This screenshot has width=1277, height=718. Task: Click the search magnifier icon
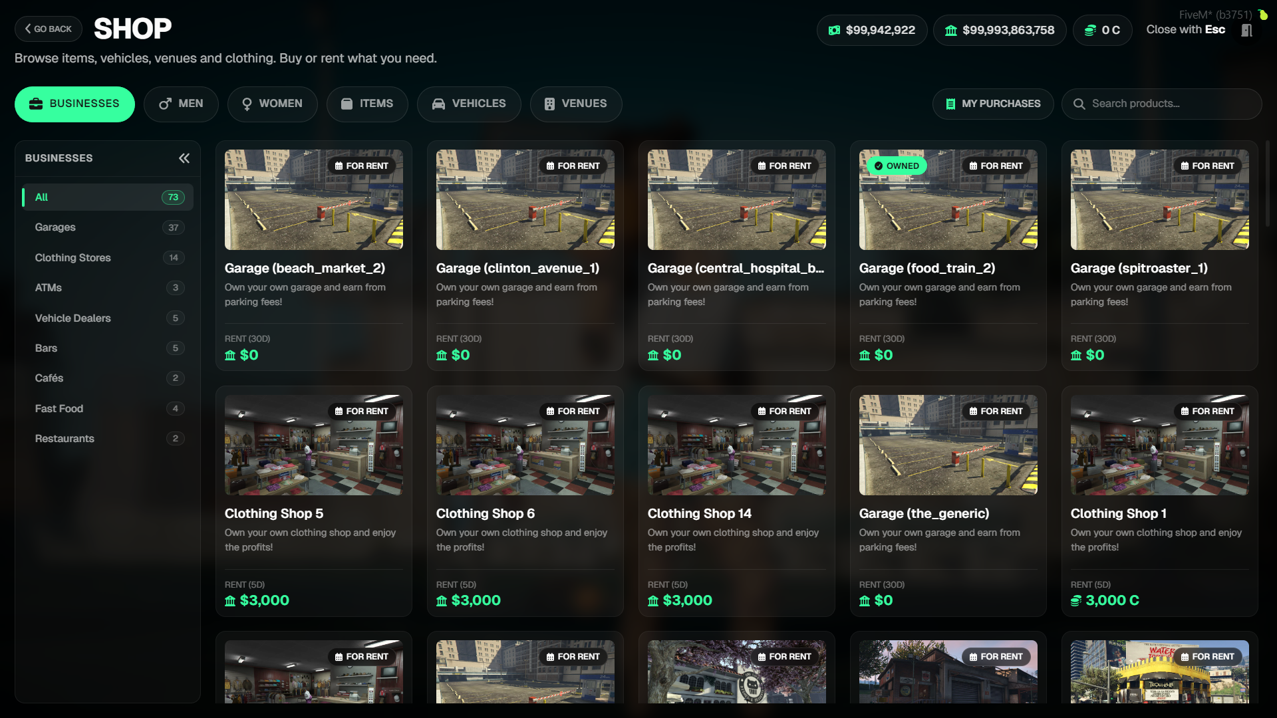click(1079, 104)
